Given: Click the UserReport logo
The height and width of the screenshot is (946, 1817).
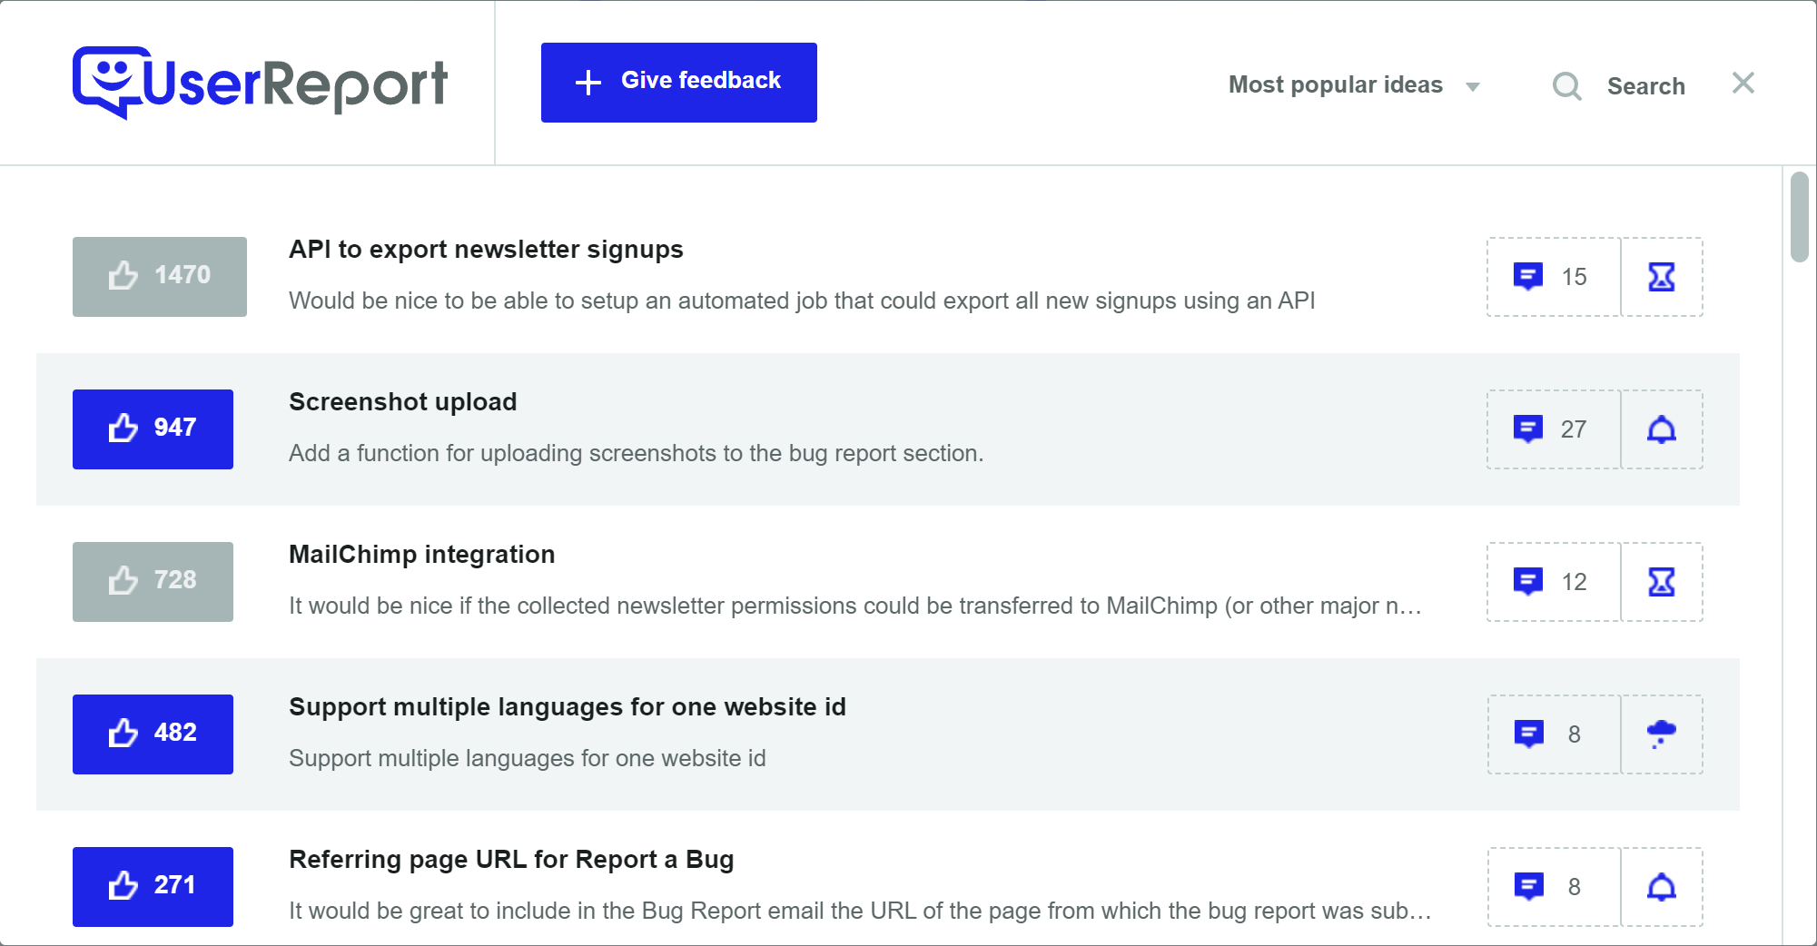Looking at the screenshot, I should pyautogui.click(x=260, y=82).
